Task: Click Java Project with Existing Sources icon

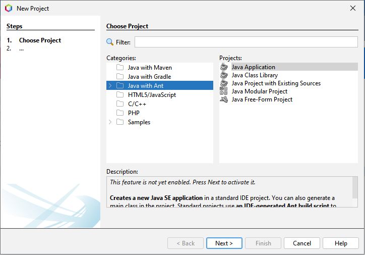Action: coord(224,83)
